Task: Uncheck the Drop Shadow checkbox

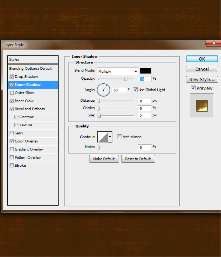Action: [11, 76]
